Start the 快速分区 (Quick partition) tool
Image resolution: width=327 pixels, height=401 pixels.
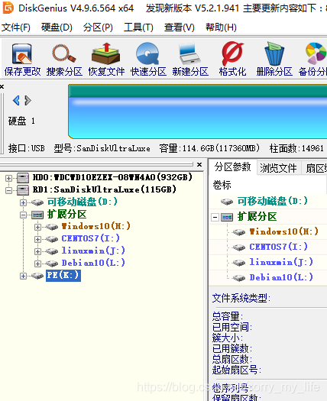[x=148, y=60]
